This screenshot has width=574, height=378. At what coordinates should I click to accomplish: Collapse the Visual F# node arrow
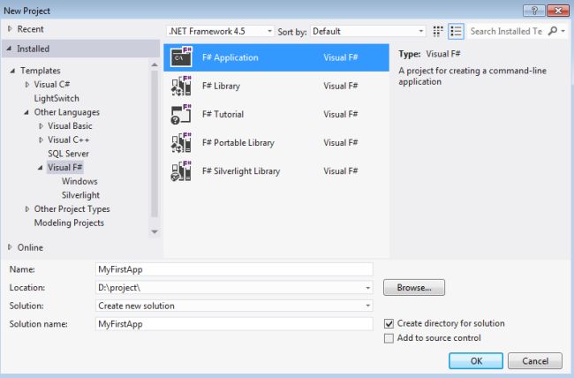pos(41,168)
